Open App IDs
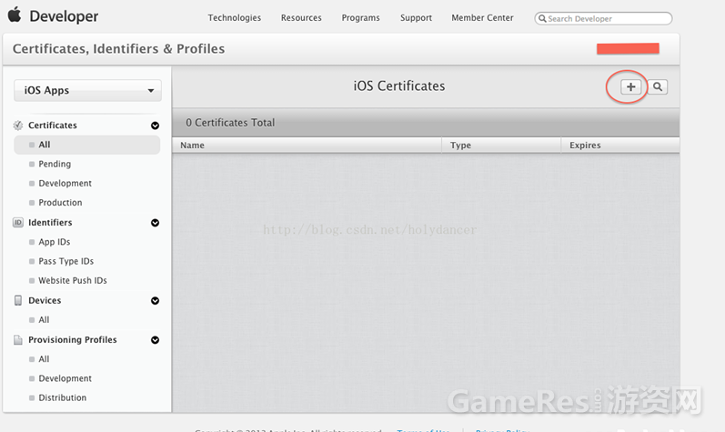Viewport: 725px width, 432px height. pyautogui.click(x=54, y=242)
